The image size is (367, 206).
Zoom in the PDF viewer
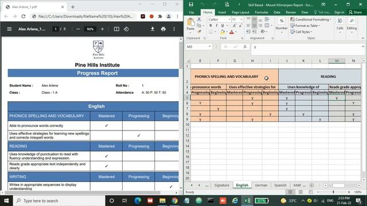tap(102, 29)
